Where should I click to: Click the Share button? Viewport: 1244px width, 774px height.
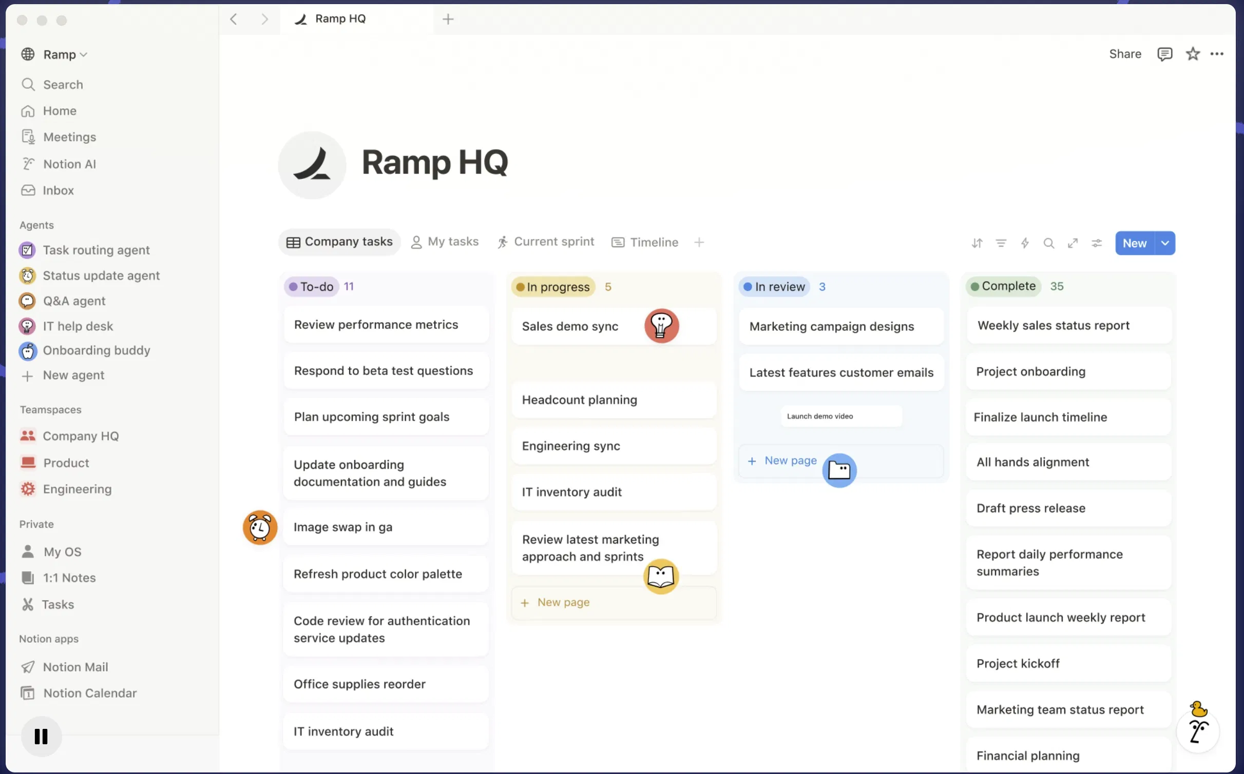coord(1125,54)
